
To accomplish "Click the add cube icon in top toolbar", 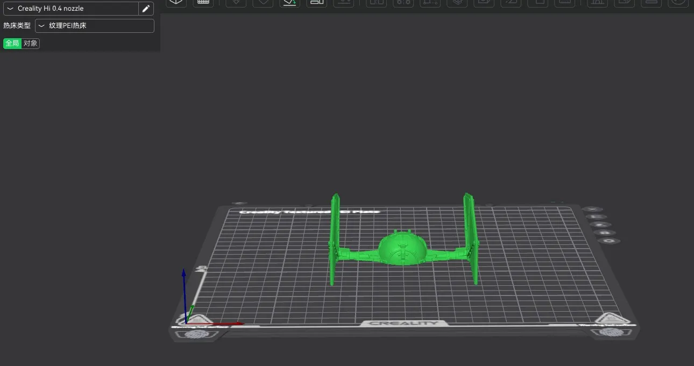I will [x=176, y=3].
